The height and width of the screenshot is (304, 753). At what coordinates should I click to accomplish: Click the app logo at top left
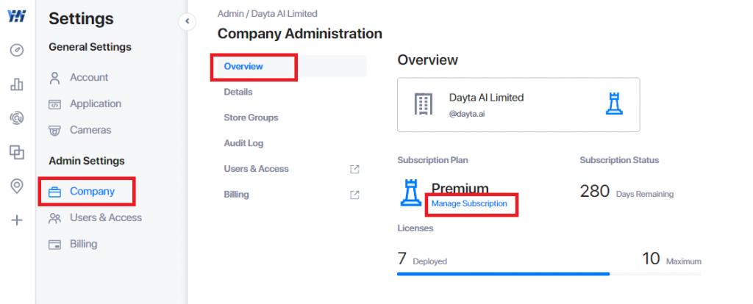click(17, 16)
